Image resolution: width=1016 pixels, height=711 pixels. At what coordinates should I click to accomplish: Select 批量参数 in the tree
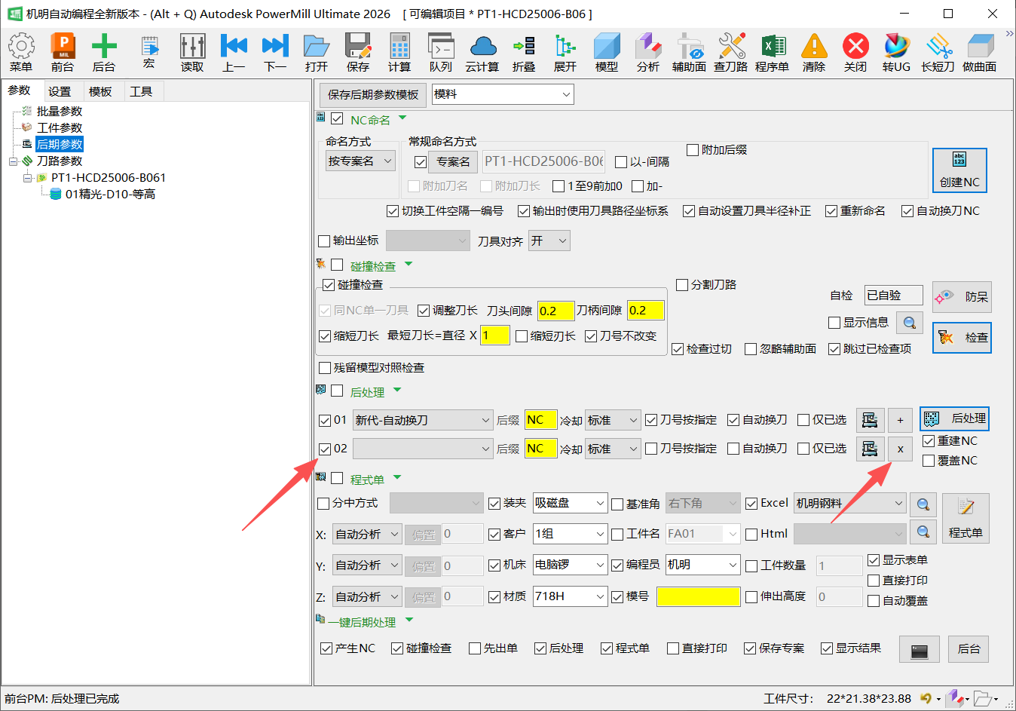click(x=60, y=112)
